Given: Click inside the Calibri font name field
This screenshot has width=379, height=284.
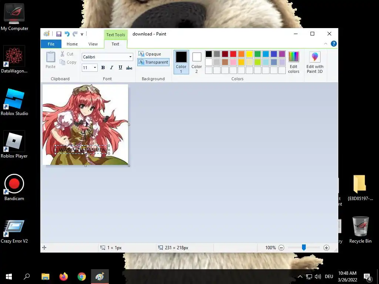Looking at the screenshot, I should 105,57.
